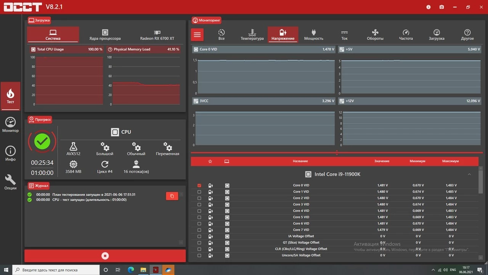The height and width of the screenshot is (275, 488).
Task: Click the green checkmark test status indicator
Action: tap(42, 142)
